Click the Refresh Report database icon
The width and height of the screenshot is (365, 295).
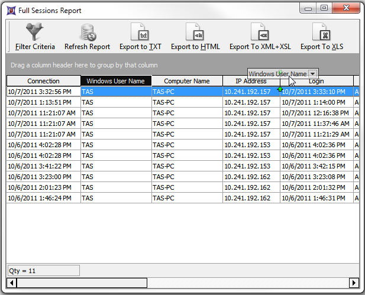click(x=87, y=32)
